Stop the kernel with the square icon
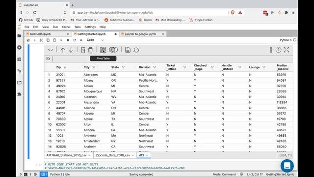 click(68, 40)
